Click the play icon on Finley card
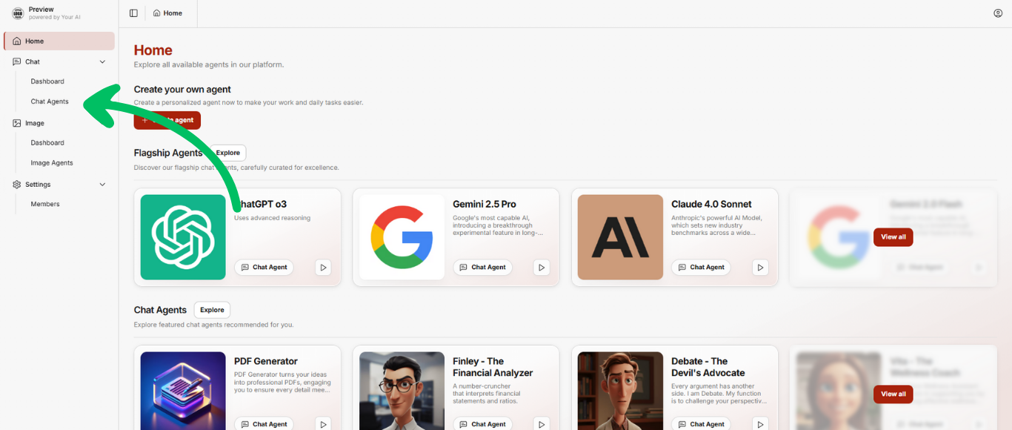 click(x=542, y=424)
